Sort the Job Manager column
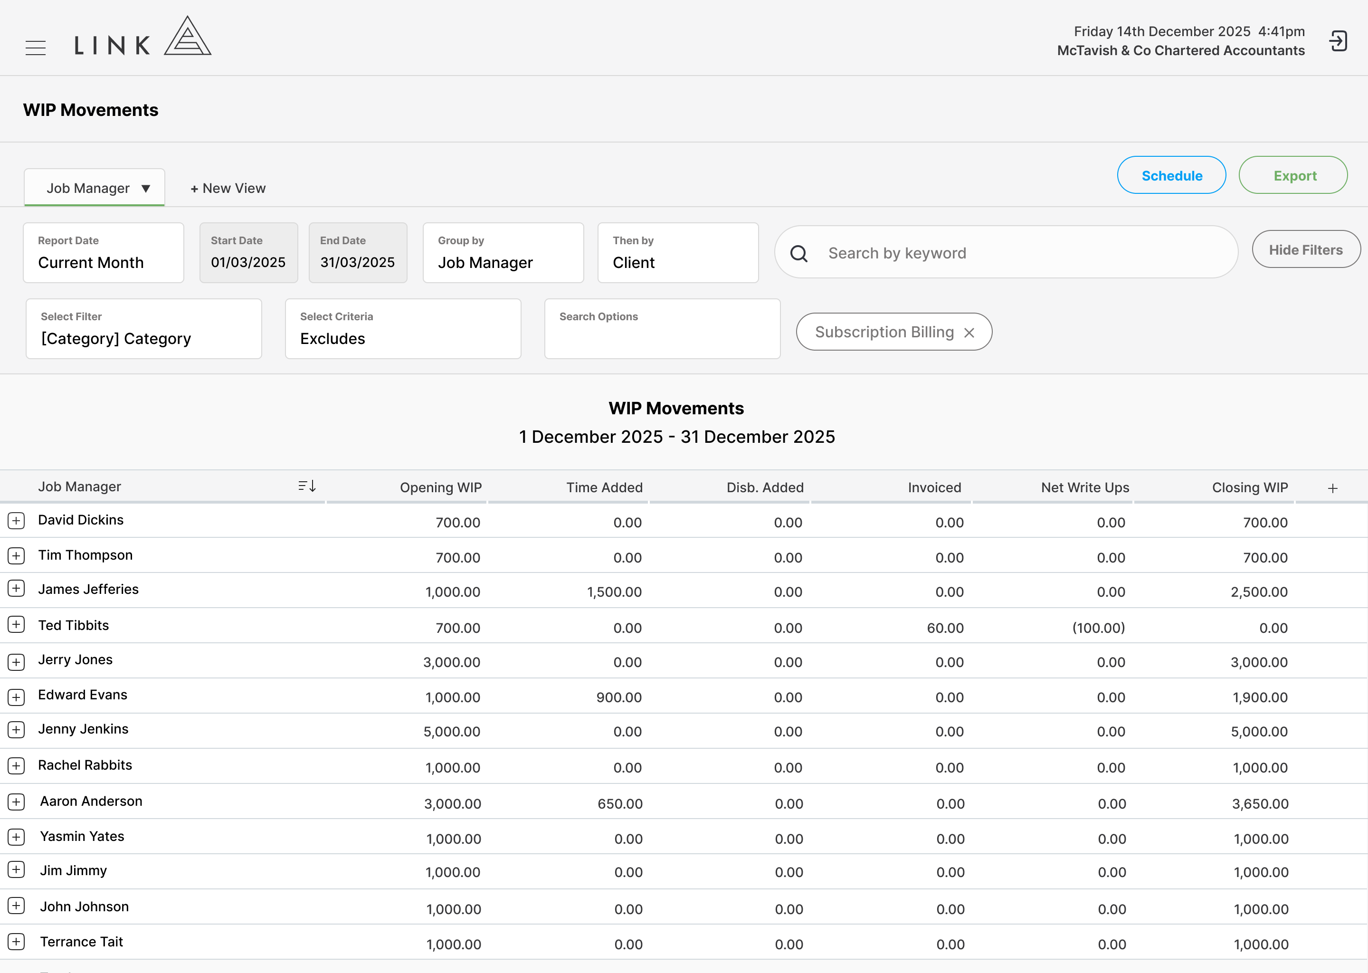Image resolution: width=1368 pixels, height=973 pixels. [x=307, y=486]
